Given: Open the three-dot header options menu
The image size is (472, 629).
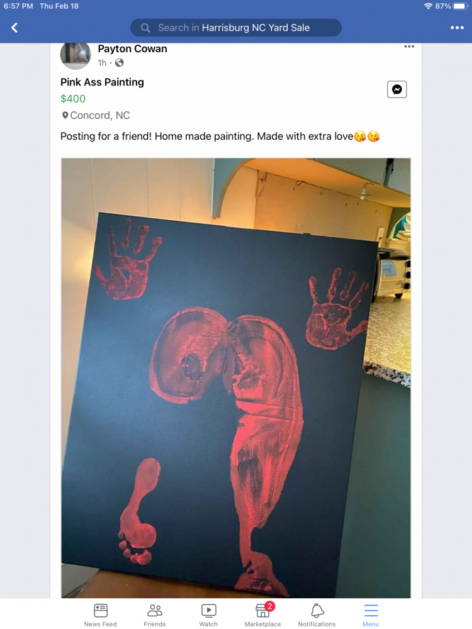Looking at the screenshot, I should 457,28.
